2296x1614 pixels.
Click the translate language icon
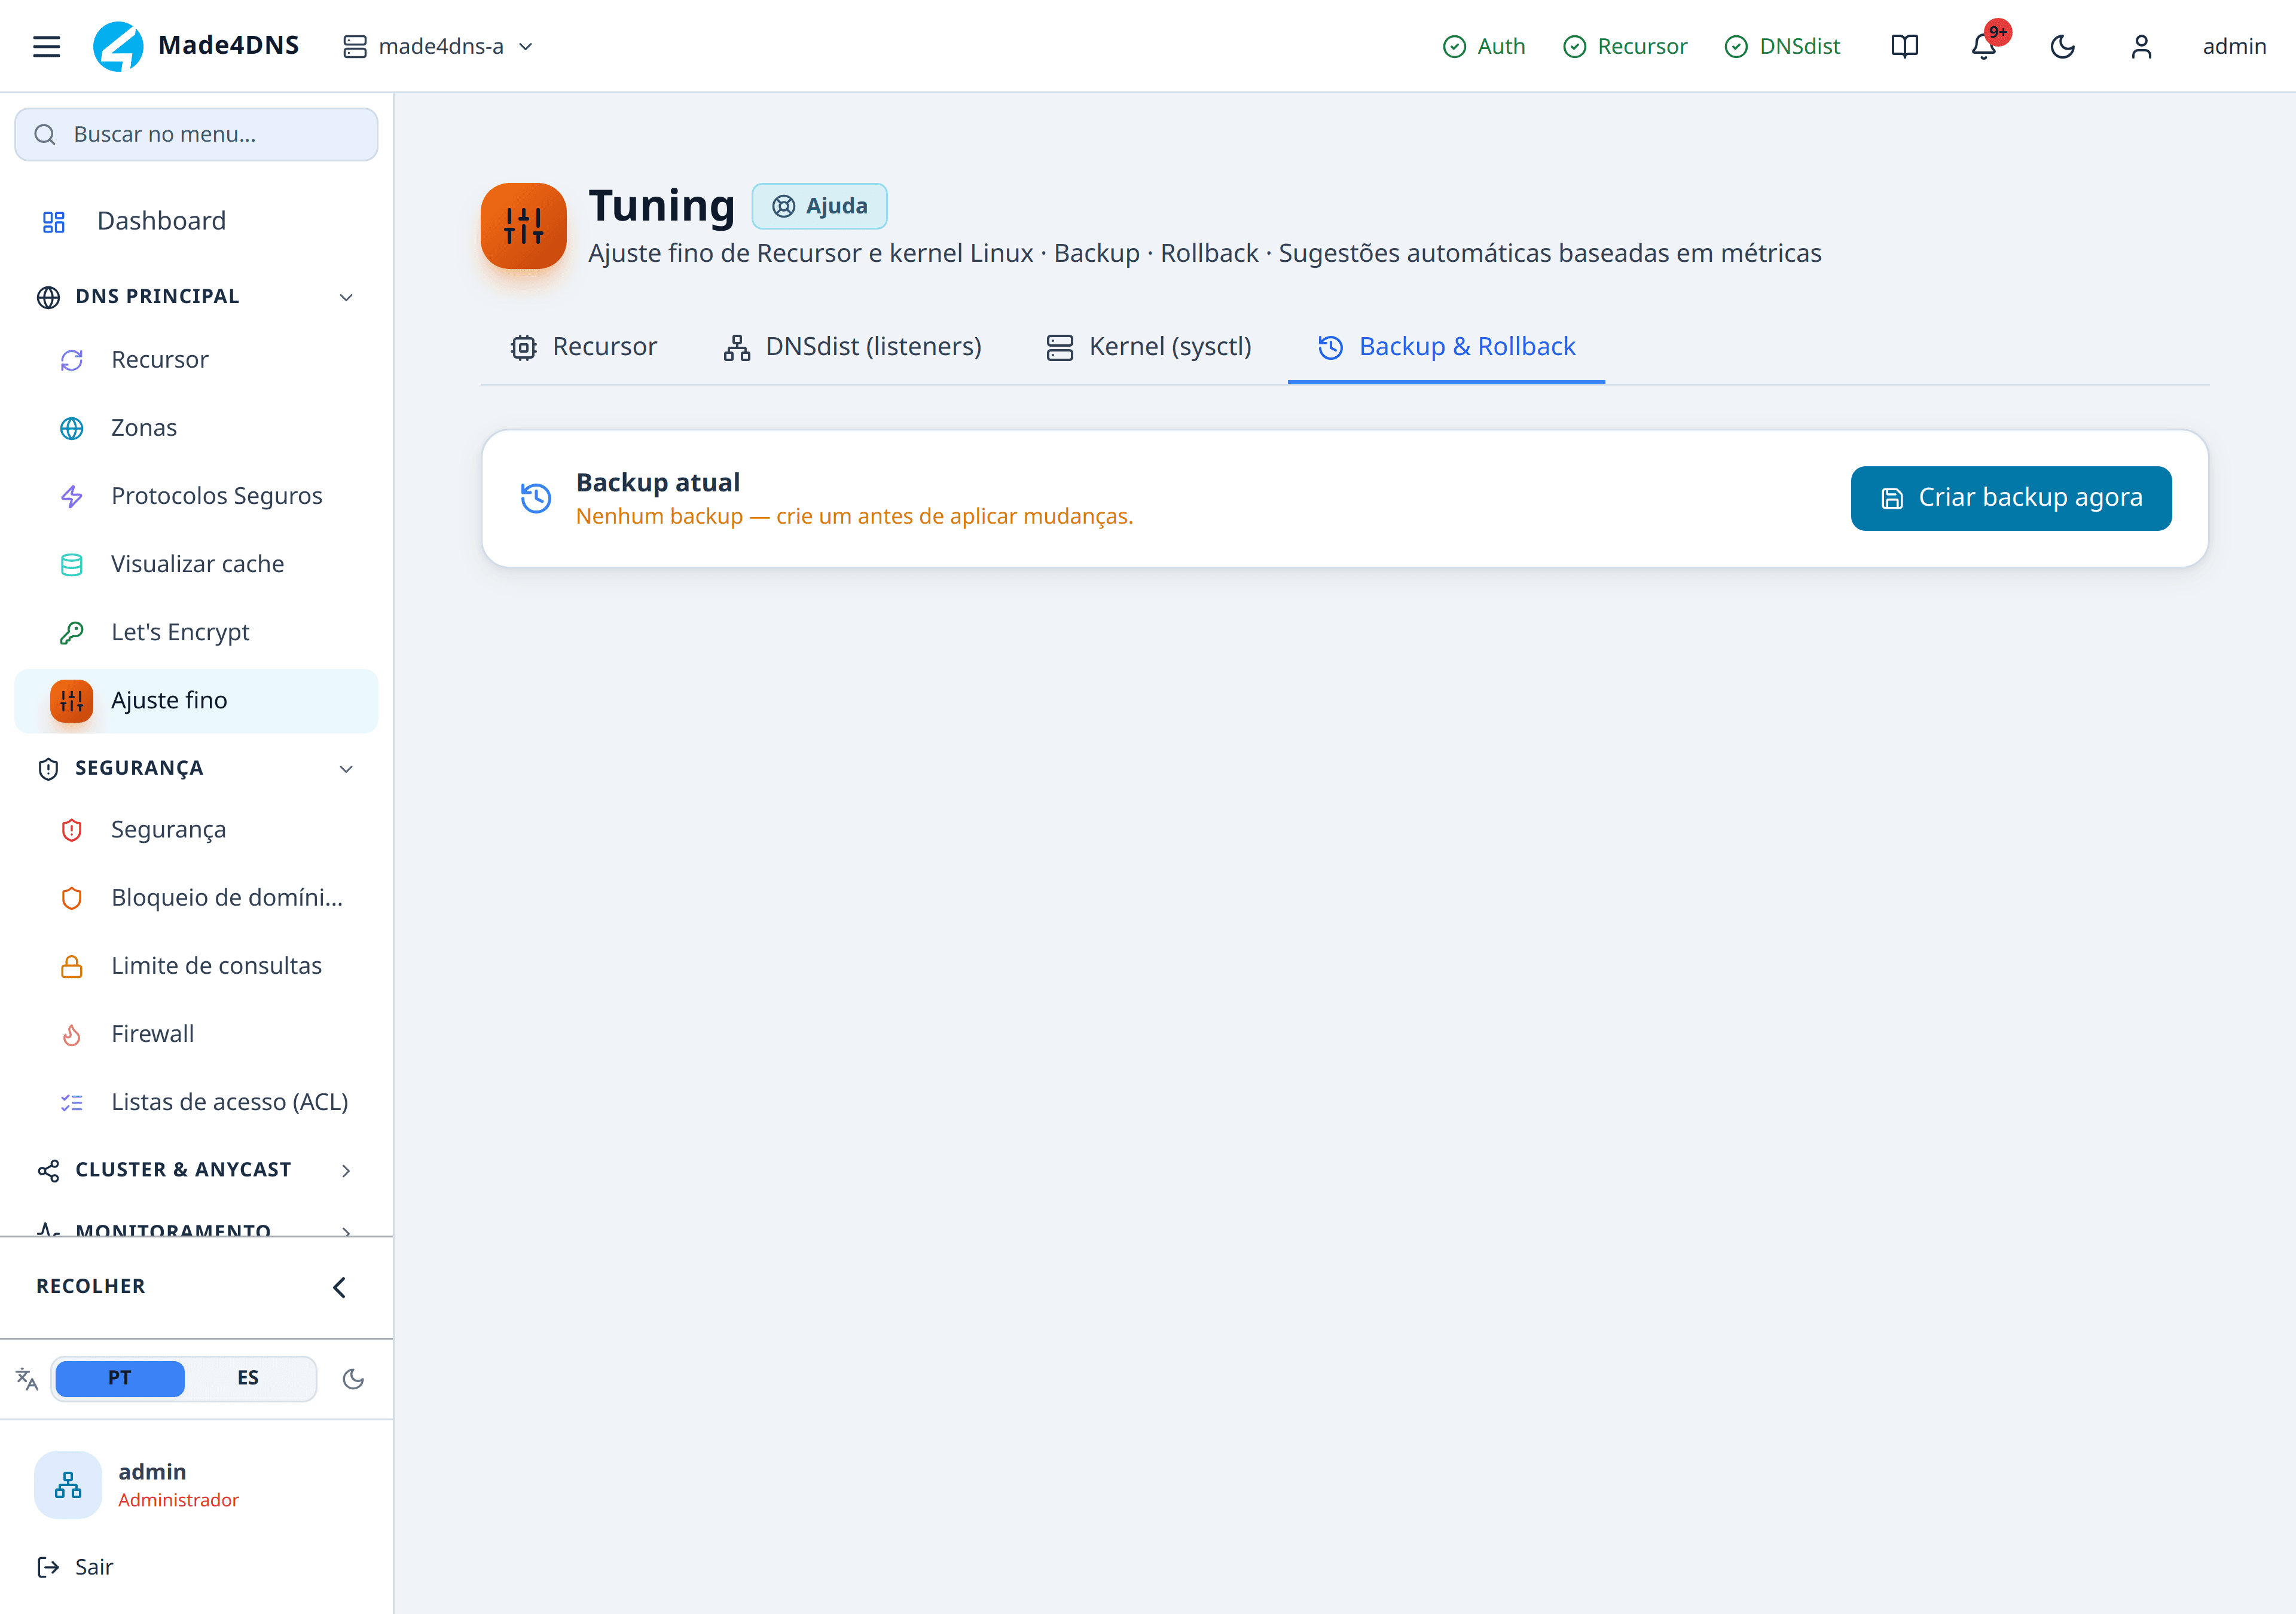coord(27,1379)
